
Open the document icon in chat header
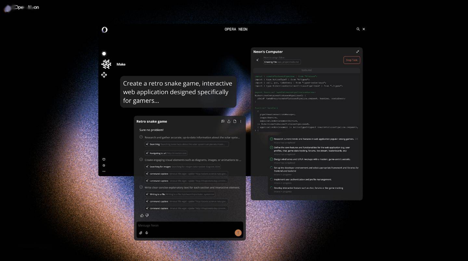coord(235,121)
